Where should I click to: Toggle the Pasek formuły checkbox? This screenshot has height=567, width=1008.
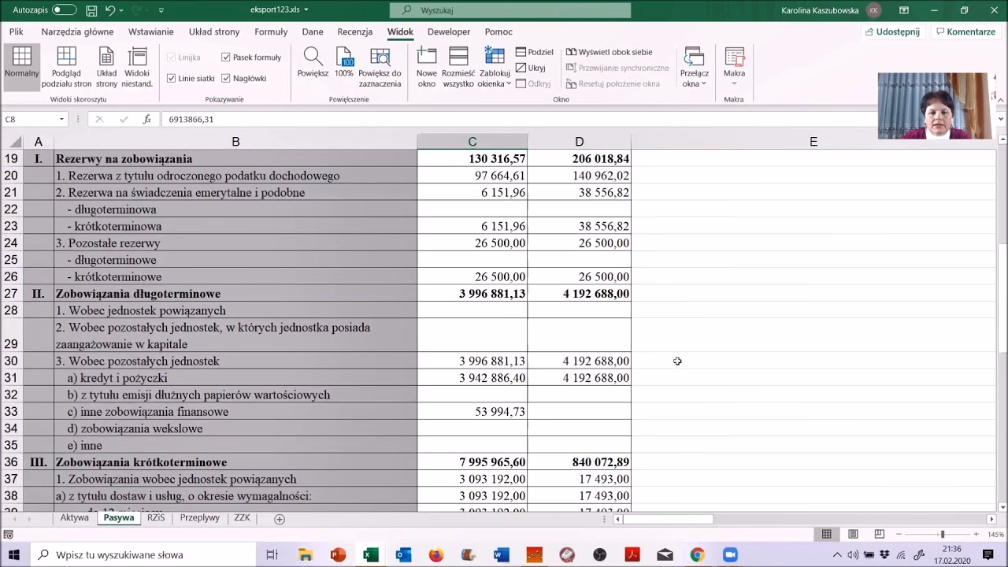(226, 57)
